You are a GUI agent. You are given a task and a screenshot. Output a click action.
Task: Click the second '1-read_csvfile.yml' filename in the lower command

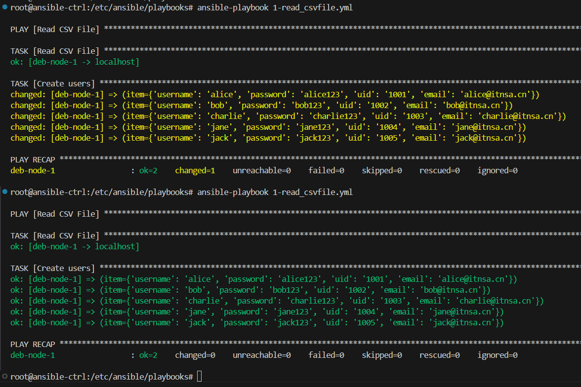point(312,192)
